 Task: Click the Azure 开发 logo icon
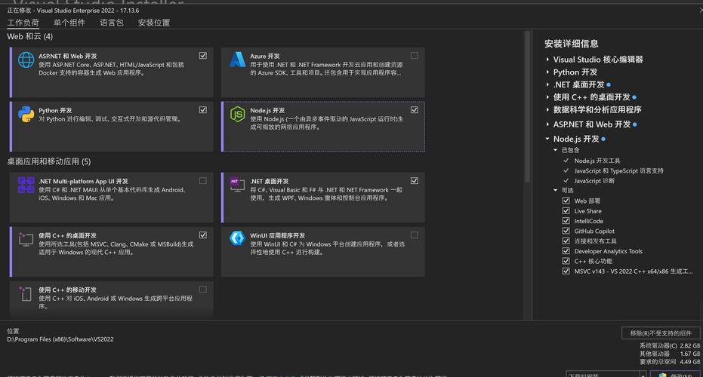237,60
